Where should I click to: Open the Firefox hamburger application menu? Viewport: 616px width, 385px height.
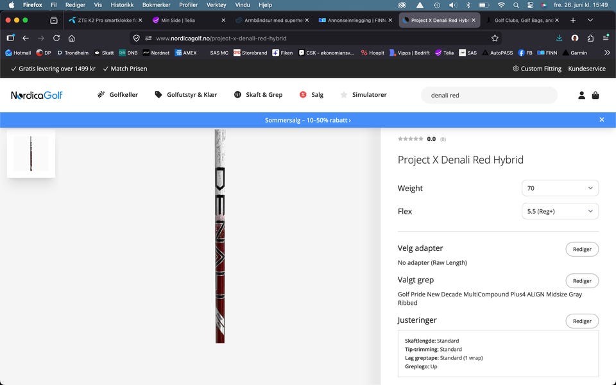click(x=606, y=38)
